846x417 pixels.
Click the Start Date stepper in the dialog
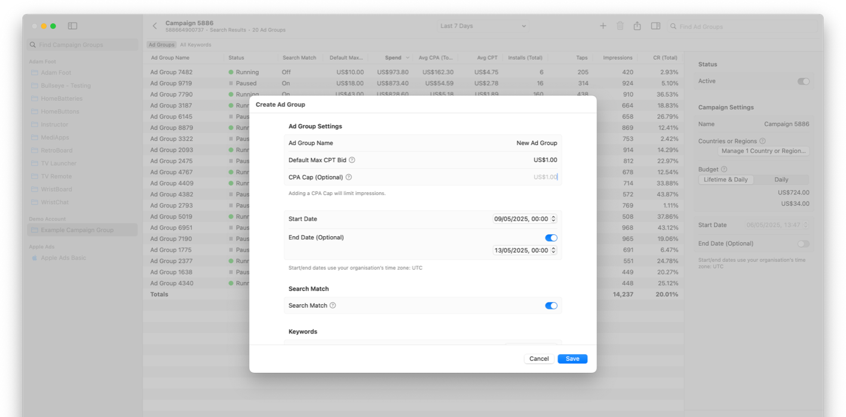click(554, 219)
